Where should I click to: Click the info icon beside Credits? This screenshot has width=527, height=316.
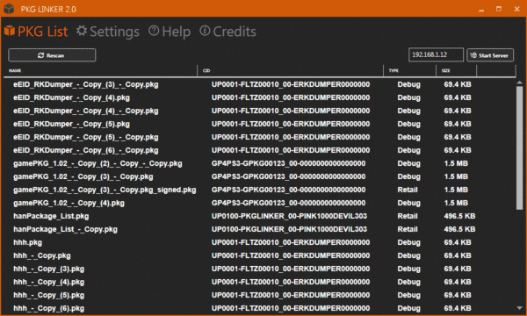pos(205,31)
